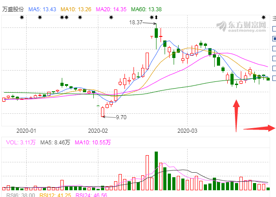The width and height of the screenshot is (276, 197).
Task: Click the 2020-02 date axis label
Action: pyautogui.click(x=98, y=131)
